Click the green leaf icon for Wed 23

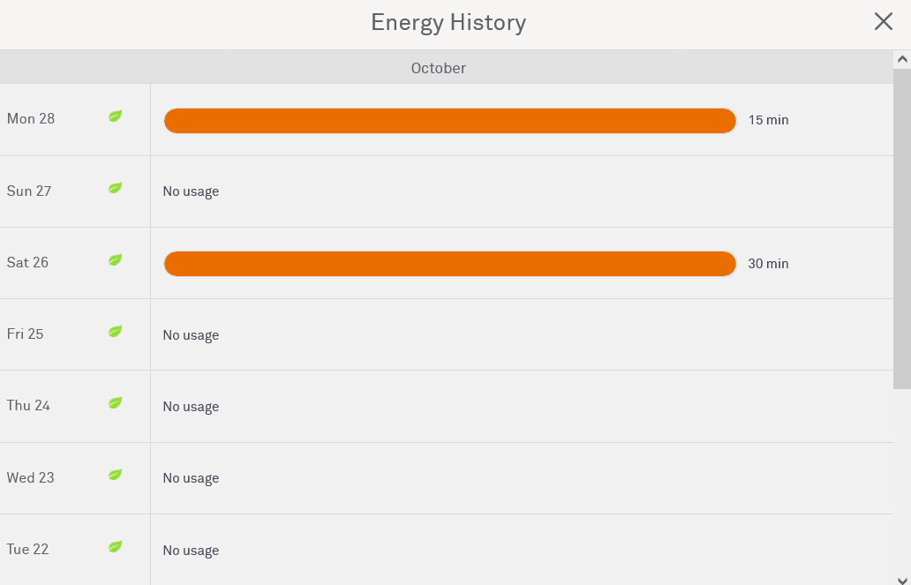pos(115,475)
